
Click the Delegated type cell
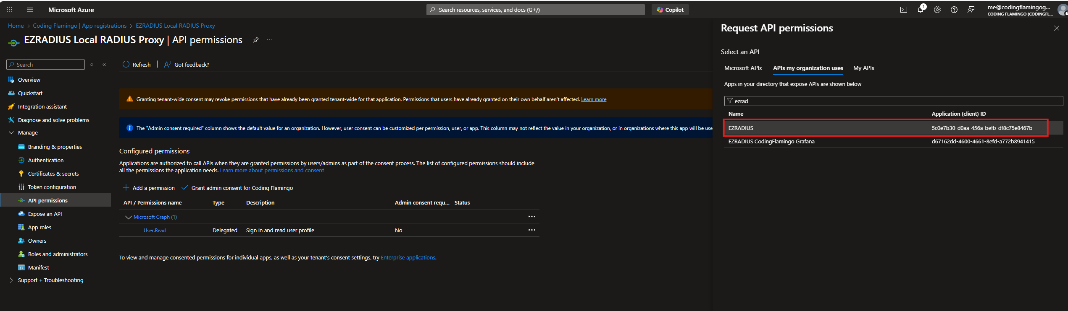225,230
